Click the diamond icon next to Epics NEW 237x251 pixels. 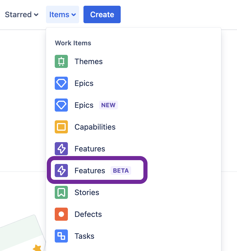coord(61,105)
